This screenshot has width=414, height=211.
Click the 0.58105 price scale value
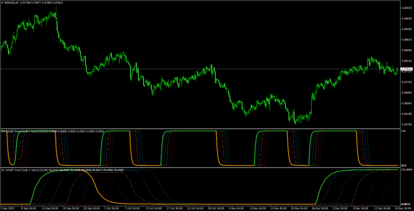(408, 61)
